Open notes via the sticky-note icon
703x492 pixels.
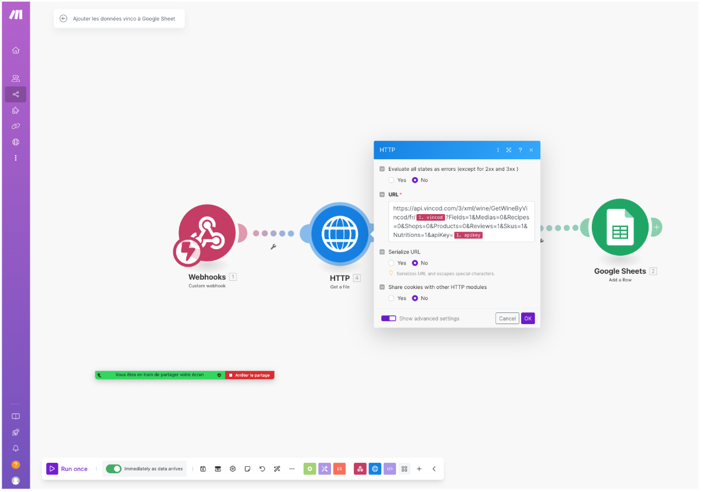tap(247, 469)
